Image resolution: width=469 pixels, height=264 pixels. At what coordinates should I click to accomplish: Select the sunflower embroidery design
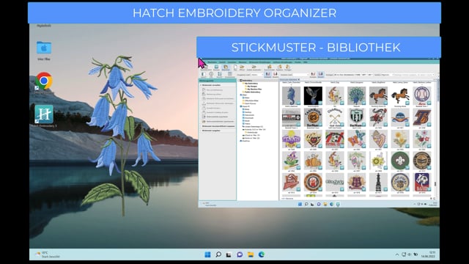pyautogui.click(x=378, y=161)
